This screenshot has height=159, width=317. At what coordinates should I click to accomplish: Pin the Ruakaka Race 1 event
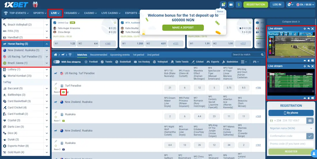tap(56, 113)
